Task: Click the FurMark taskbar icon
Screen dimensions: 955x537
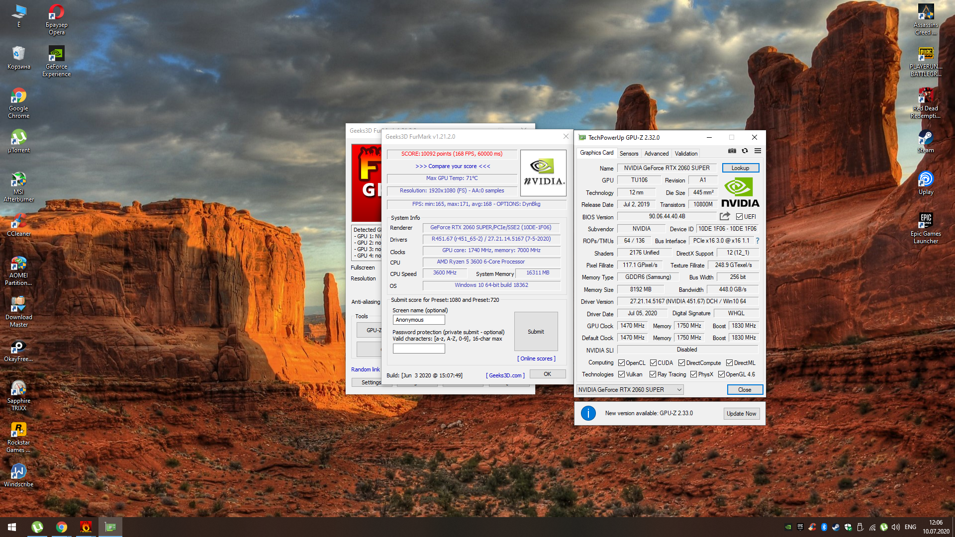Action: [86, 527]
